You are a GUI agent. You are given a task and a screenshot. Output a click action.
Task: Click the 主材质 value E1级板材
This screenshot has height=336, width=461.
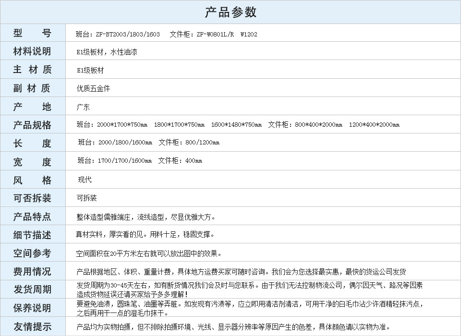point(90,70)
